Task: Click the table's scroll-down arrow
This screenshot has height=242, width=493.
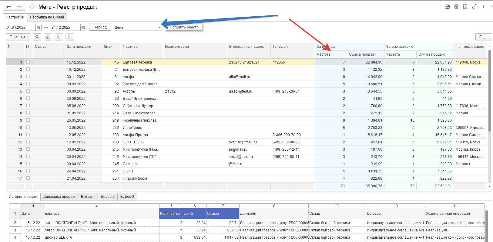Action: coord(490,187)
